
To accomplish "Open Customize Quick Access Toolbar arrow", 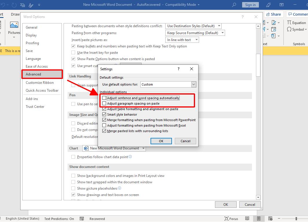I will (x=39, y=5).
